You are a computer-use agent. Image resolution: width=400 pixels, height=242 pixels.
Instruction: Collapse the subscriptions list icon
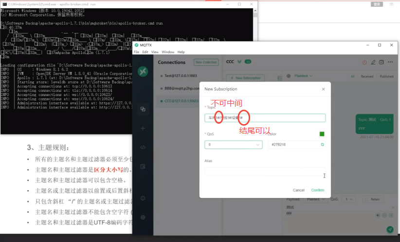click(280, 78)
